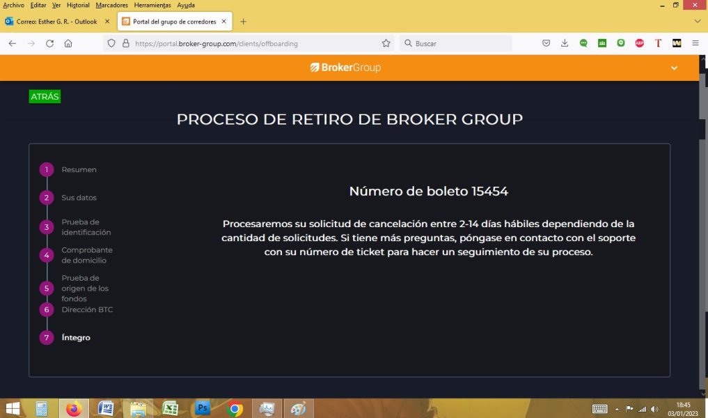
Task: Click the Buscar search field
Action: pyautogui.click(x=456, y=43)
